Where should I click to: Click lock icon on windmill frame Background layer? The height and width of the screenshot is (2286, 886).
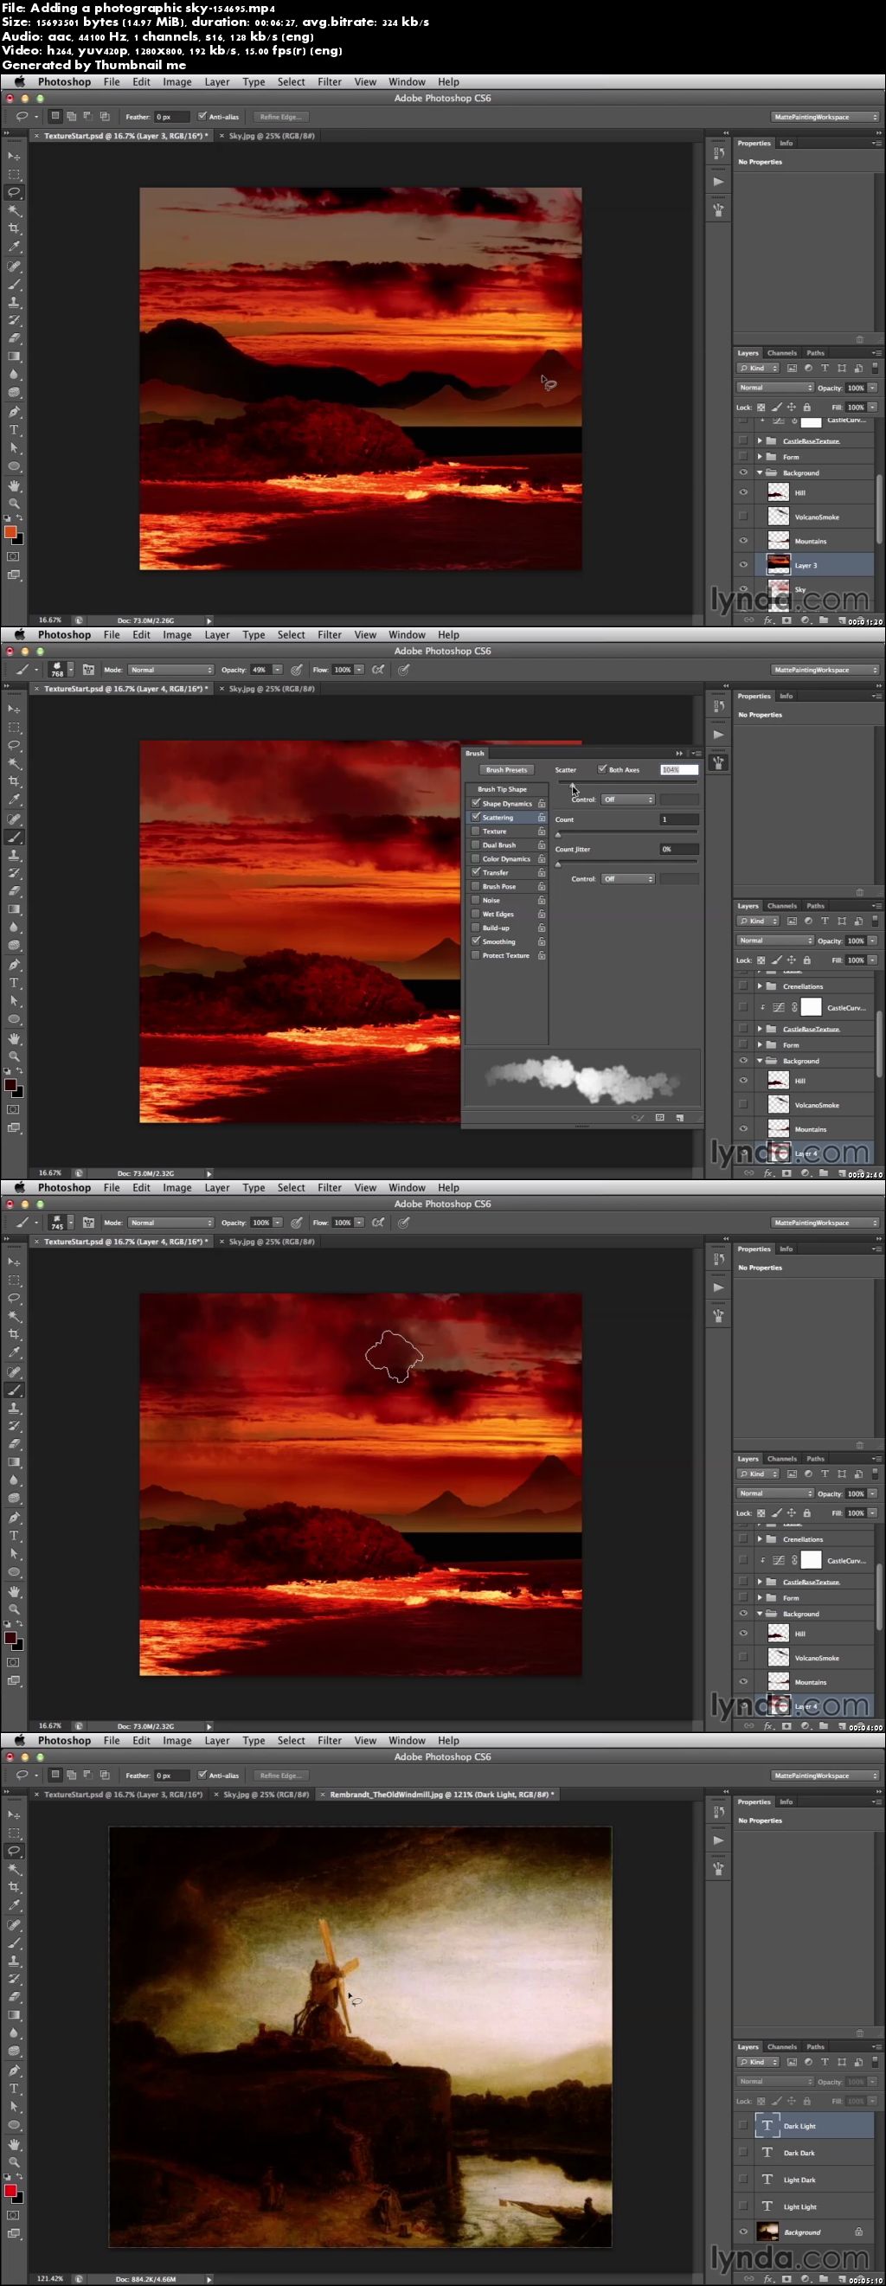(x=858, y=2231)
